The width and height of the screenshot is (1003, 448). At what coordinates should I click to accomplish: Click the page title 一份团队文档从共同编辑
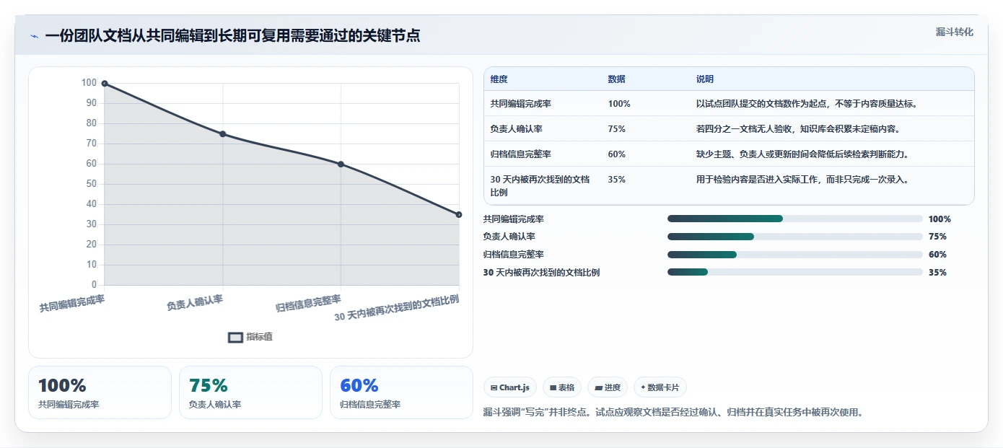click(x=232, y=36)
